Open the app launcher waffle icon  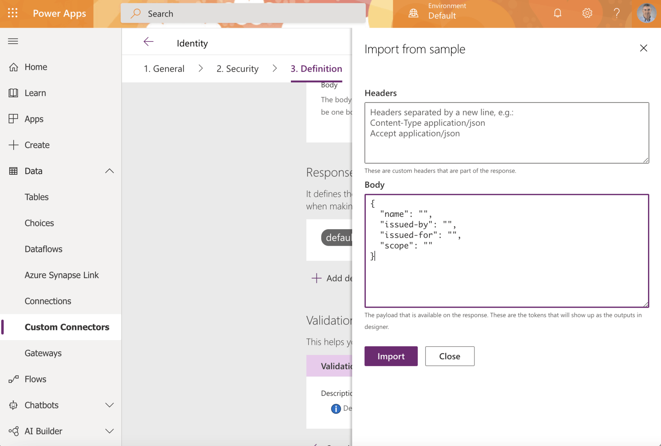point(13,13)
